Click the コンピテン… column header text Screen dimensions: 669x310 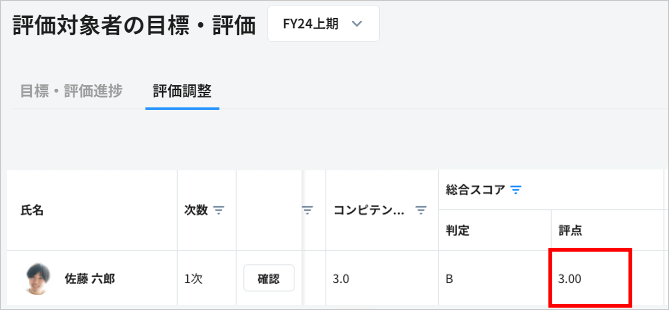coord(369,210)
